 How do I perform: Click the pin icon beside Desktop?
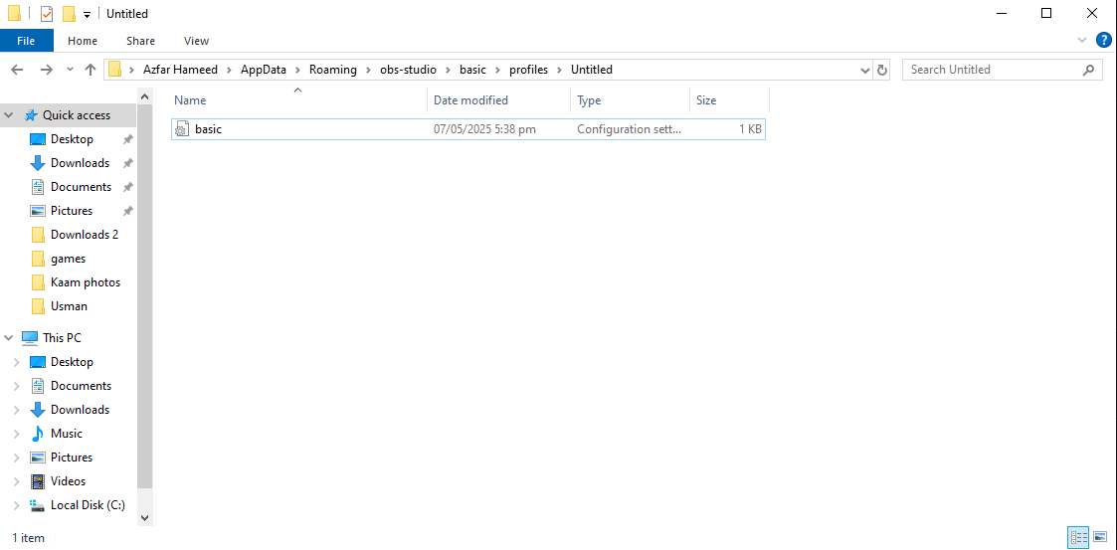click(127, 139)
